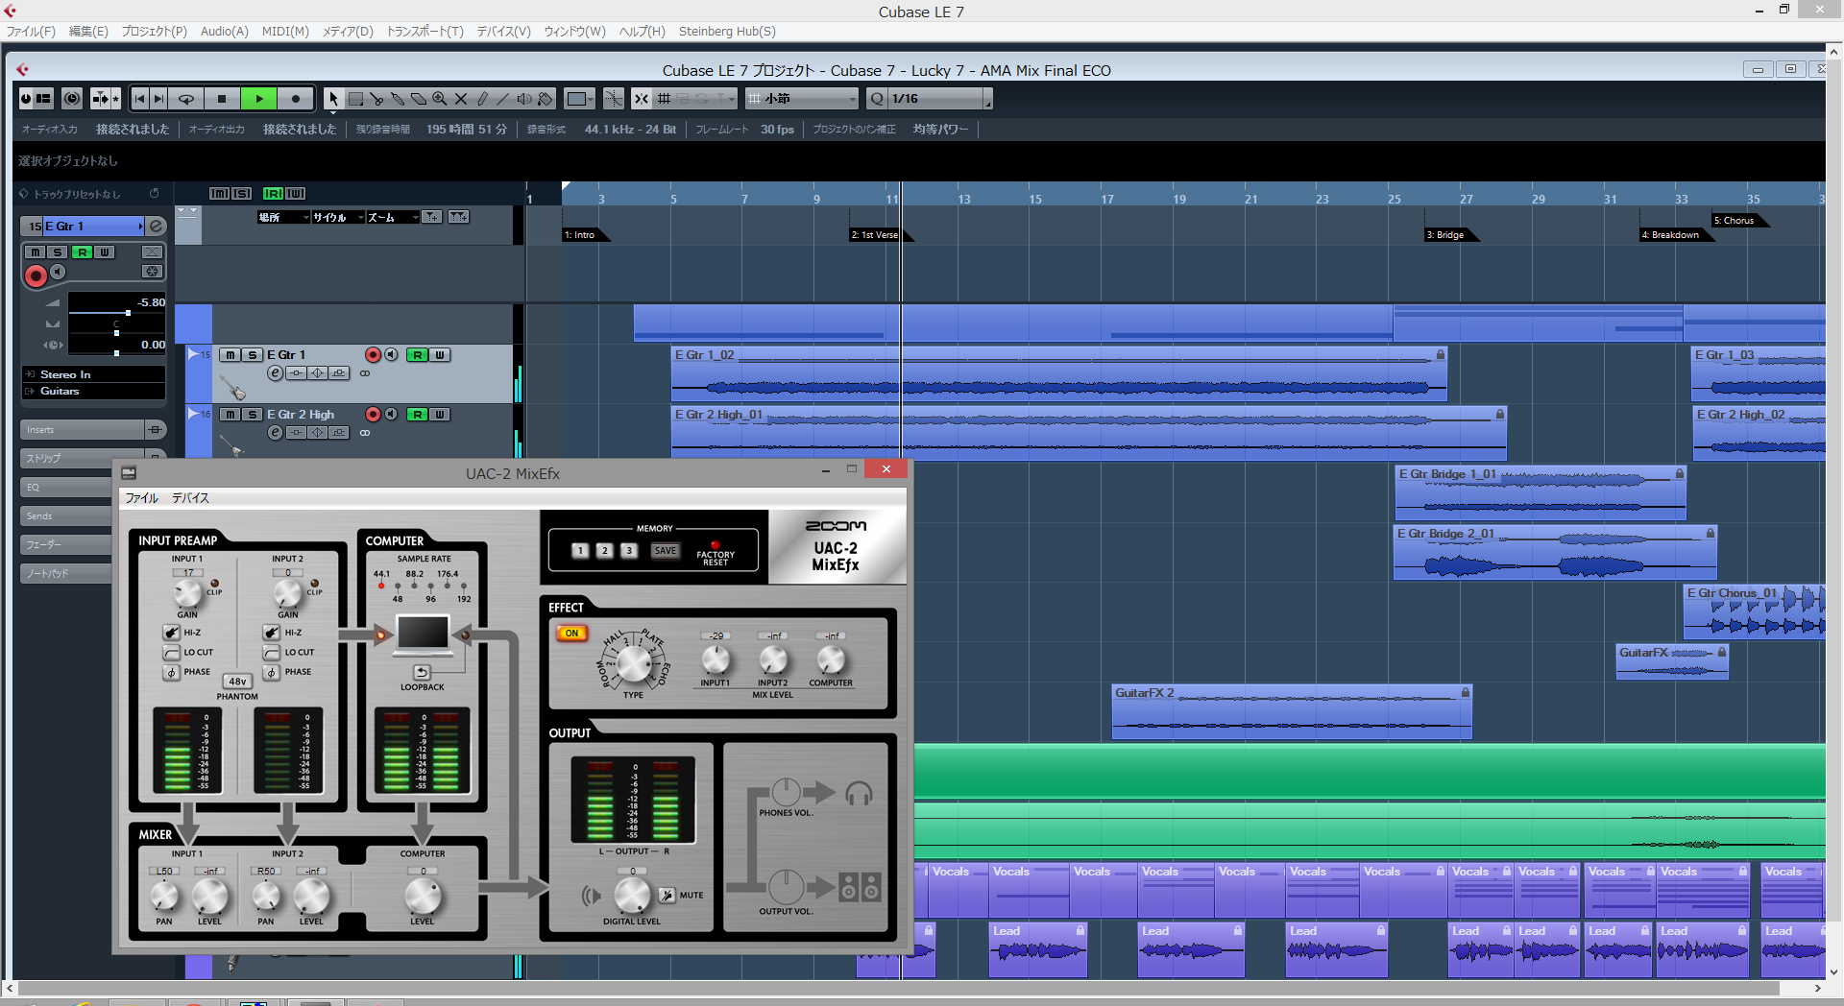1844x1006 pixels.
Task: Open the デバイス menu in UAC-2 MixEfx
Action: click(x=190, y=498)
